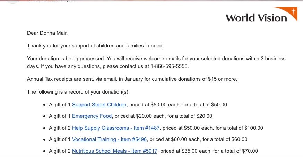
Task: Open Nutritious School Meals Item #5017 link
Action: tap(115, 151)
